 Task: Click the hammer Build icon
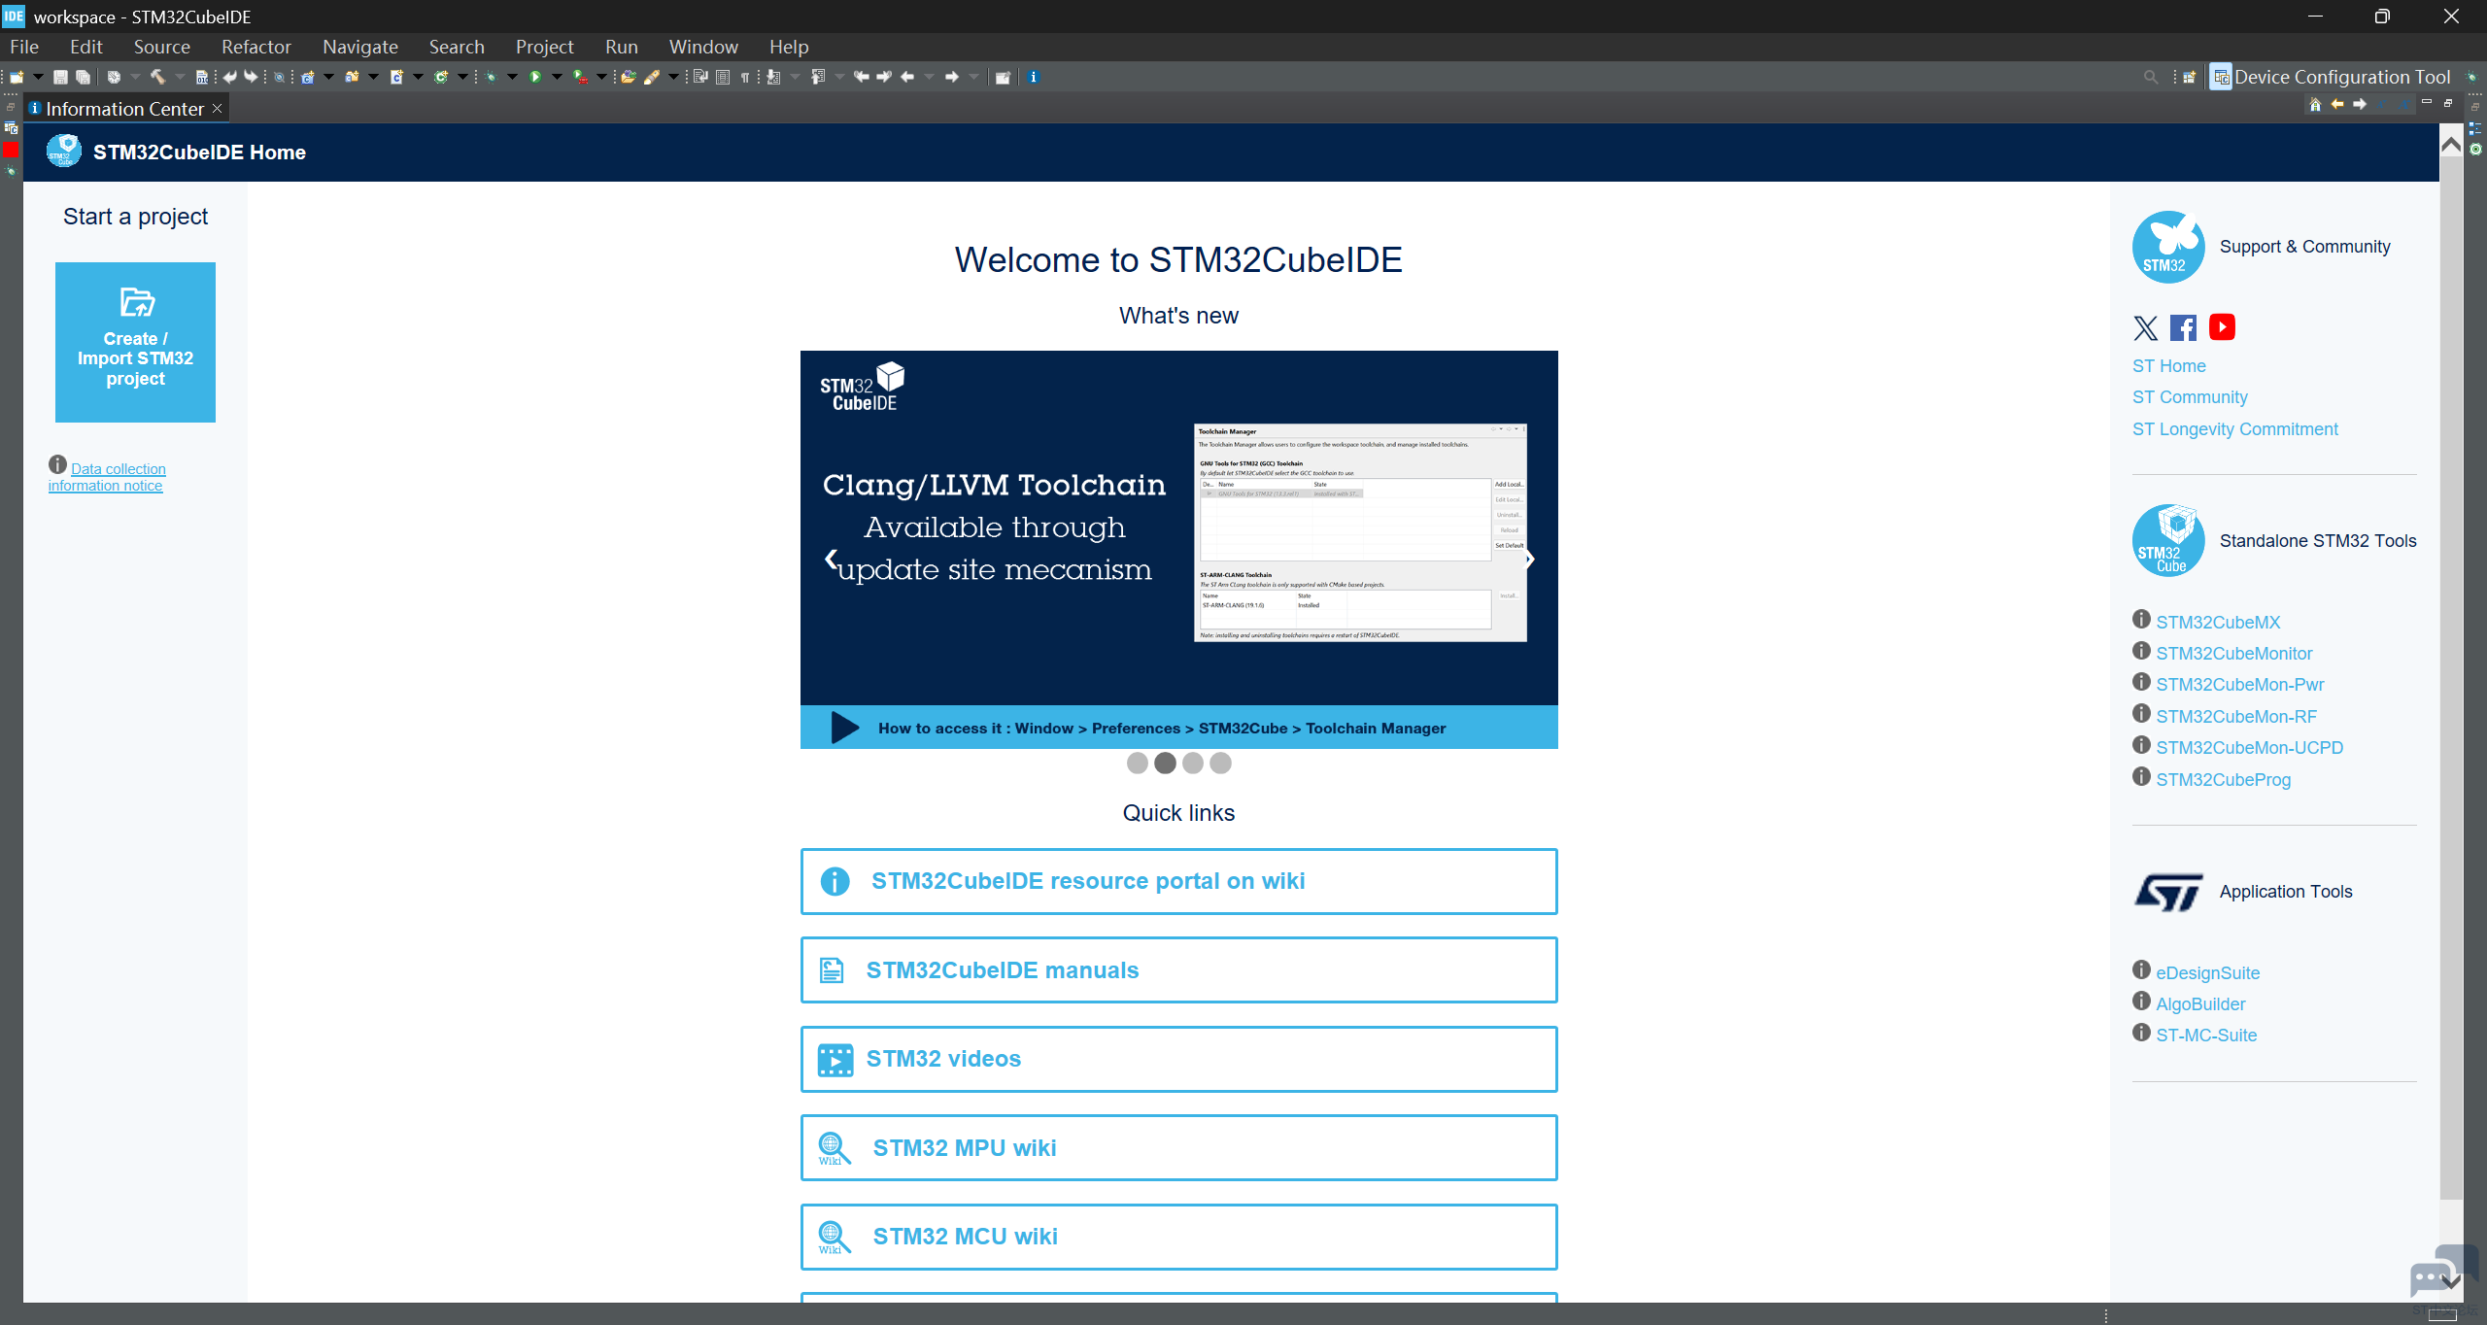click(x=157, y=77)
